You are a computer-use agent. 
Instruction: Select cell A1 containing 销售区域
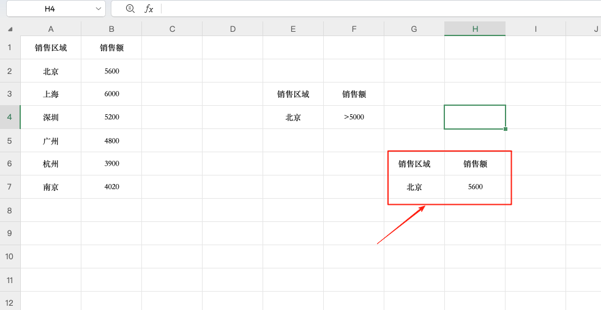(51, 48)
